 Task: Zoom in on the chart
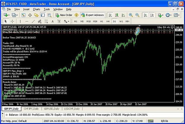pyautogui.click(x=131, y=15)
